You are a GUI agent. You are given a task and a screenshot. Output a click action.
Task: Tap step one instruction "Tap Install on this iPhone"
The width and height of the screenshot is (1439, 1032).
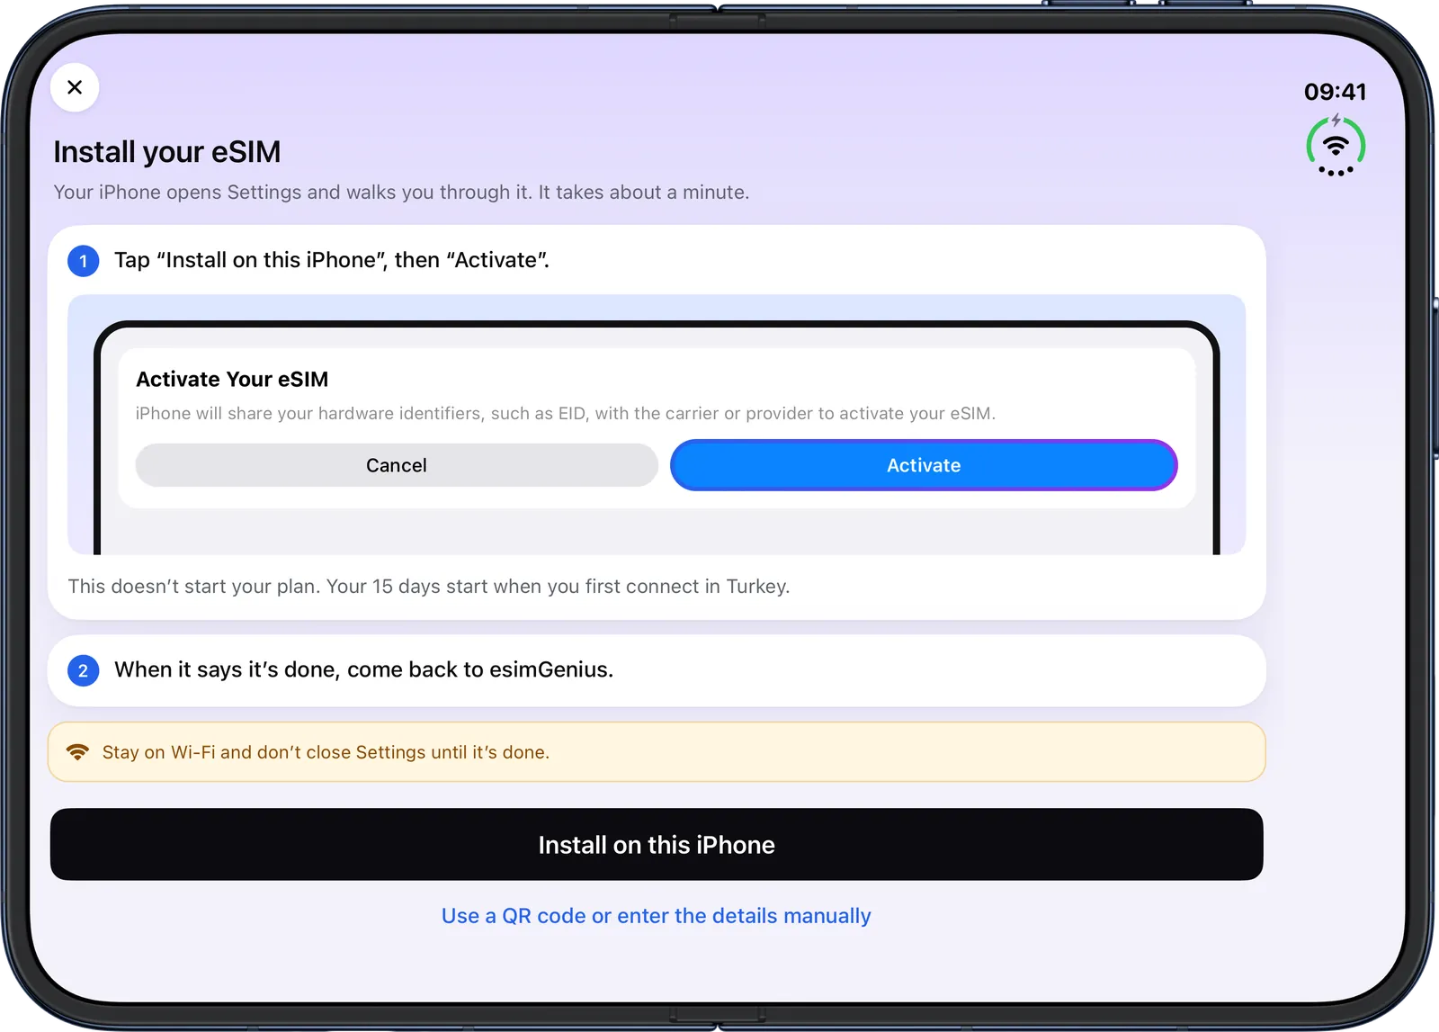coord(332,260)
